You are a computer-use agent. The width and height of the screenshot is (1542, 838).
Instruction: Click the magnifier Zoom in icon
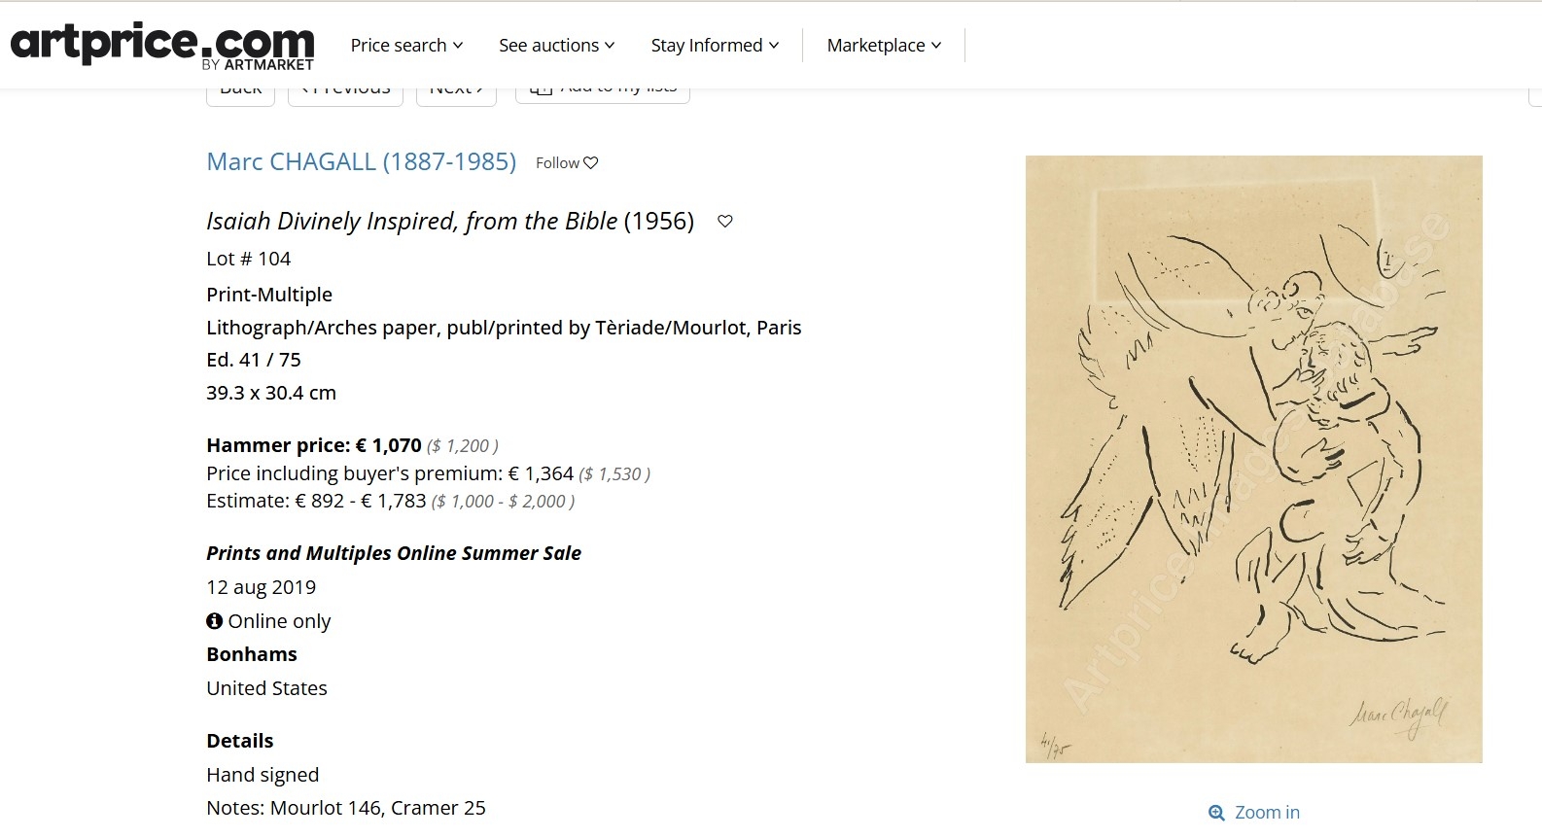[1216, 813]
